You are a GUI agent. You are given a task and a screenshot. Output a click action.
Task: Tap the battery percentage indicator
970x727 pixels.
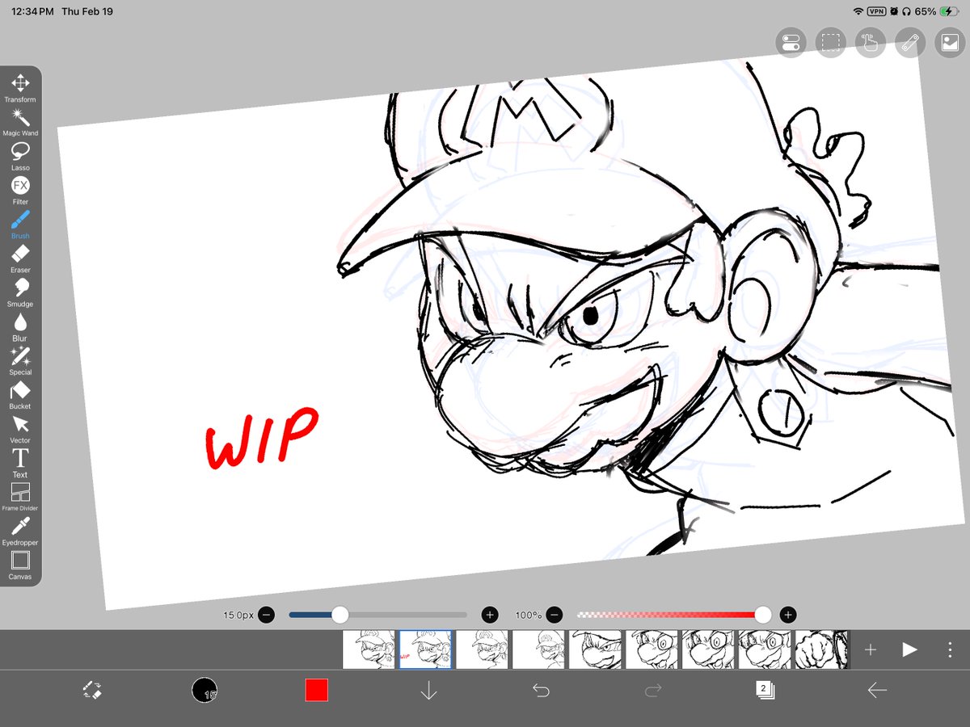click(x=926, y=11)
